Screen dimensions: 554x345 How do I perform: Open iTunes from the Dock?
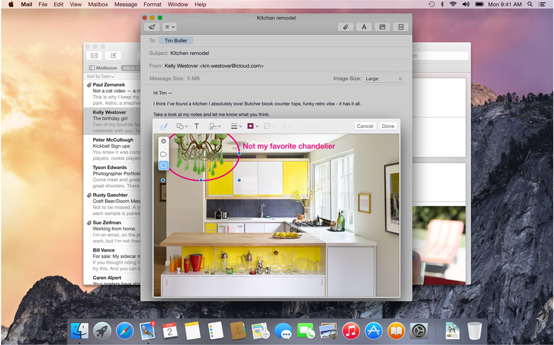point(351,331)
